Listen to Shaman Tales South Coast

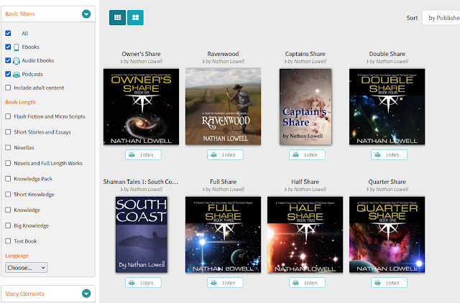[143, 282]
